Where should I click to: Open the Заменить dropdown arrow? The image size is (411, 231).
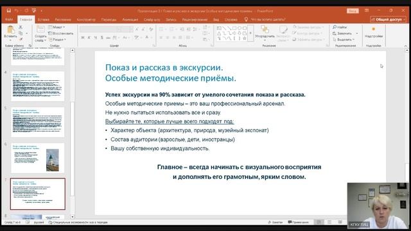(357, 33)
